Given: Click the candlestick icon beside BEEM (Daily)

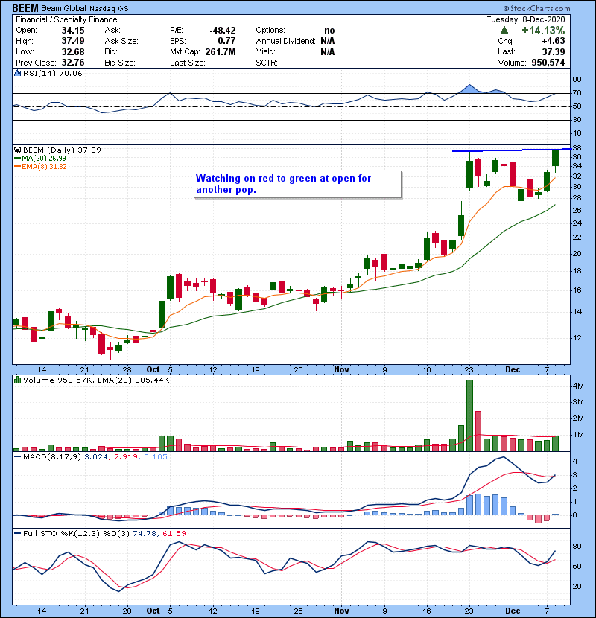Looking at the screenshot, I should coord(17,150).
